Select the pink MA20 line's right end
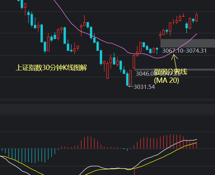This screenshot has width=215, height=175. point(197,34)
